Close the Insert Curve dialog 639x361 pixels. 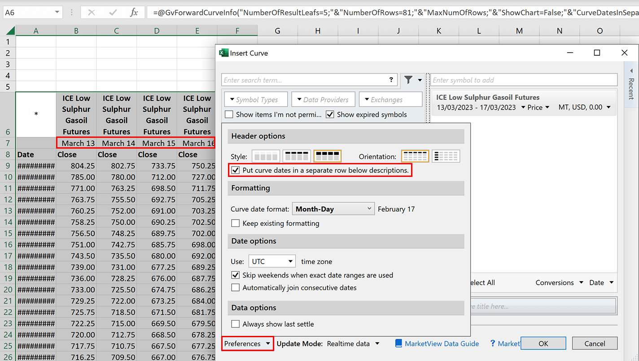click(x=624, y=53)
